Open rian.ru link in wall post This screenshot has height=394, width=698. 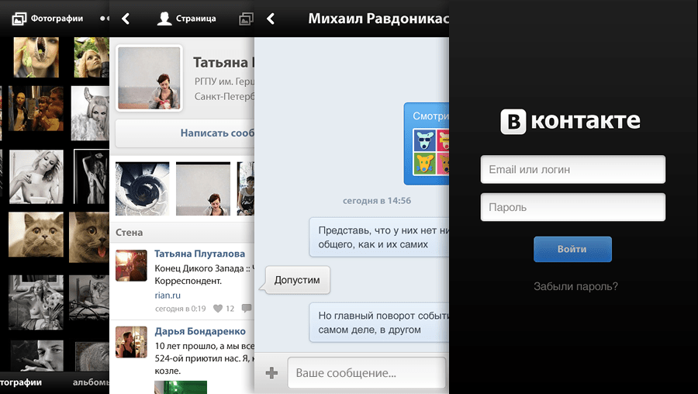(x=168, y=295)
